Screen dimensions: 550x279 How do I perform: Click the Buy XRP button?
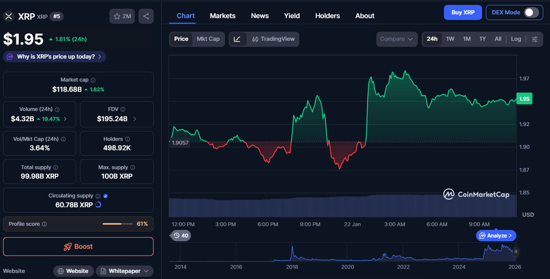[x=462, y=12]
